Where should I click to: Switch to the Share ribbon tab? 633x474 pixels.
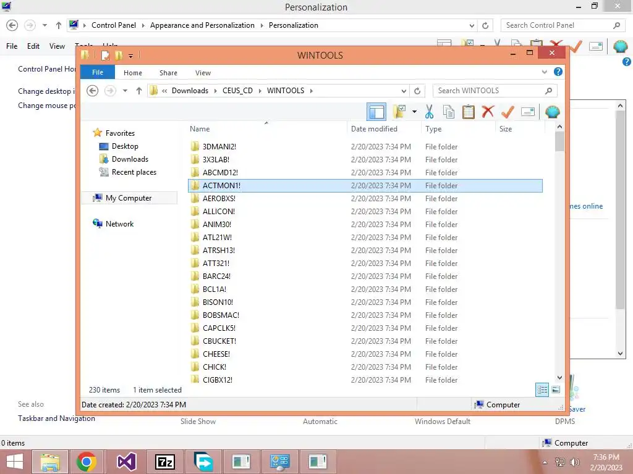pos(168,73)
